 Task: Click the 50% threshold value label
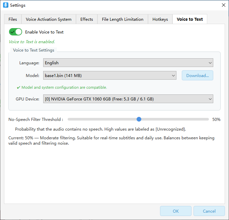point(216,119)
